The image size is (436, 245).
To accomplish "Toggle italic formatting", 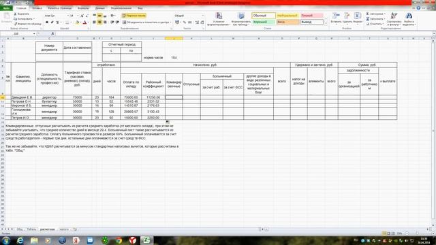I will 52,22.
